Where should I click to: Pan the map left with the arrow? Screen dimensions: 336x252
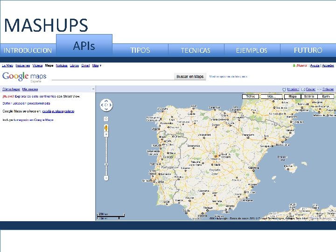tap(102, 105)
